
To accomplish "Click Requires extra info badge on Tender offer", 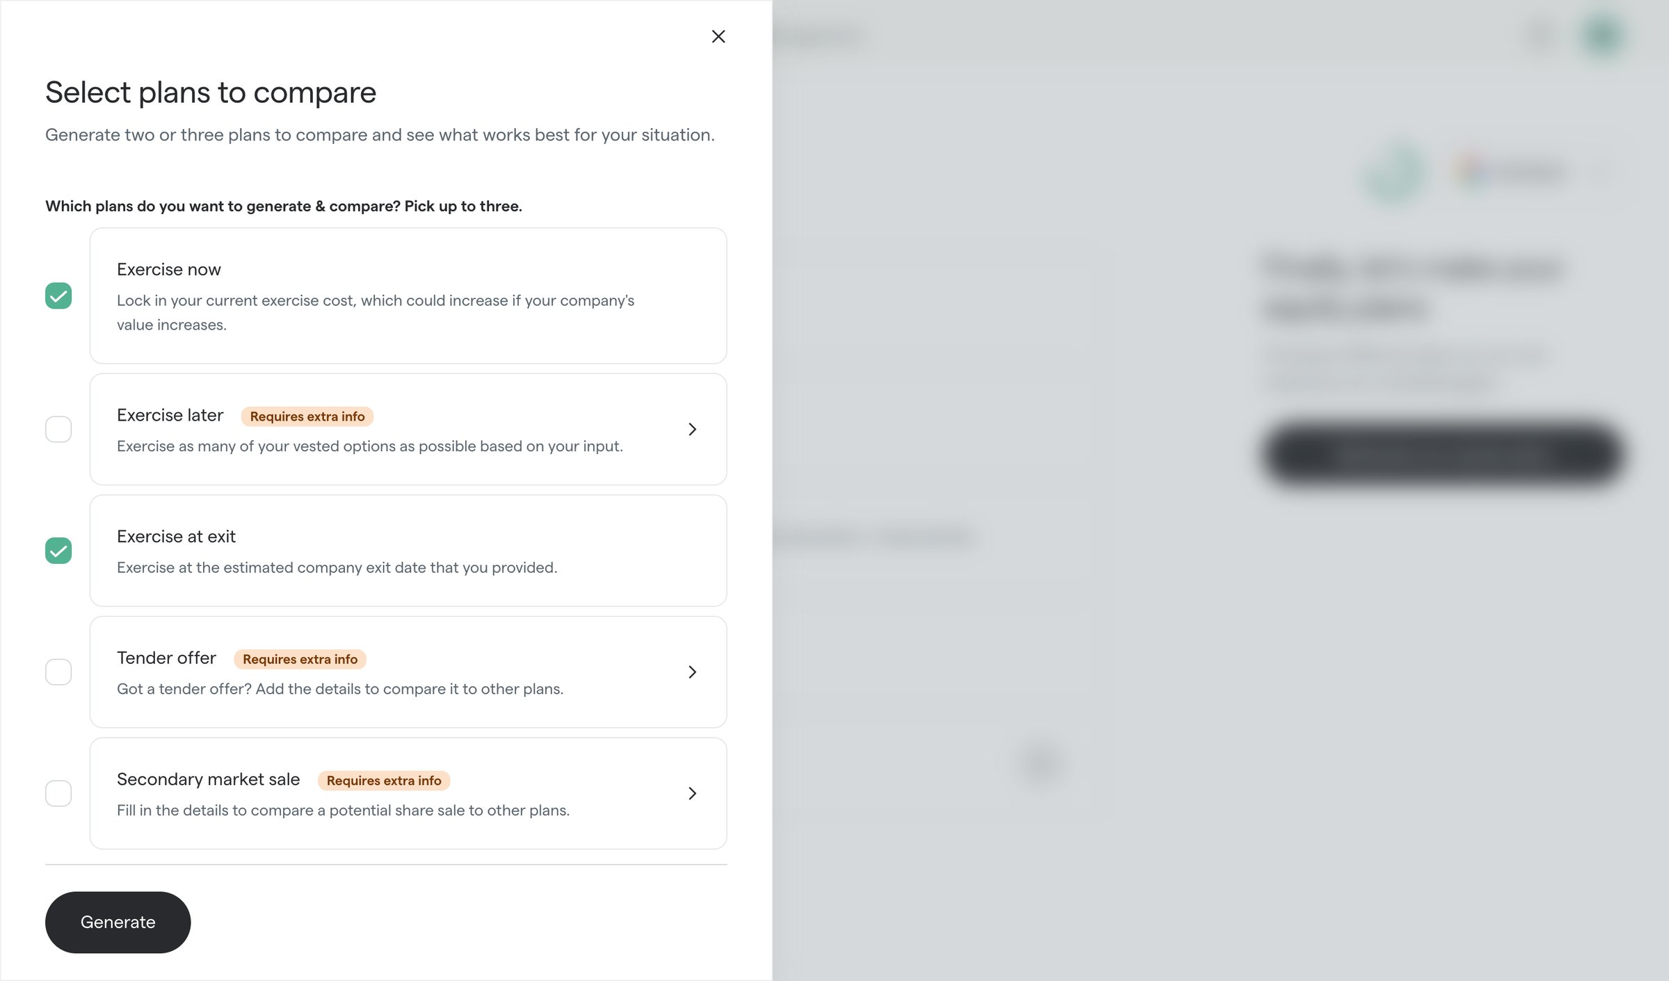I will coord(300,659).
